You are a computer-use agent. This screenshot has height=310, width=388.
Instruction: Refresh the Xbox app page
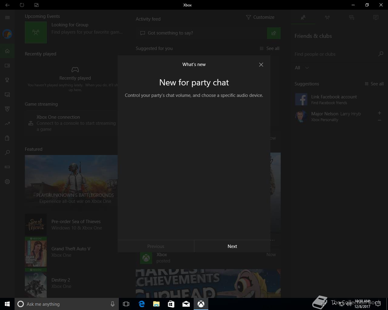(22, 5)
